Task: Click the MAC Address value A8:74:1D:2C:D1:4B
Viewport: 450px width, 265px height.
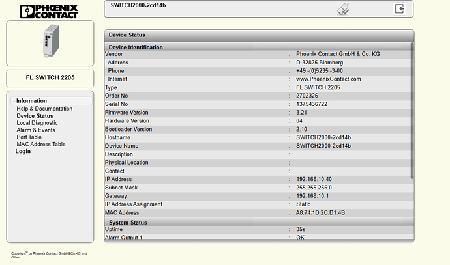Action: (320, 213)
